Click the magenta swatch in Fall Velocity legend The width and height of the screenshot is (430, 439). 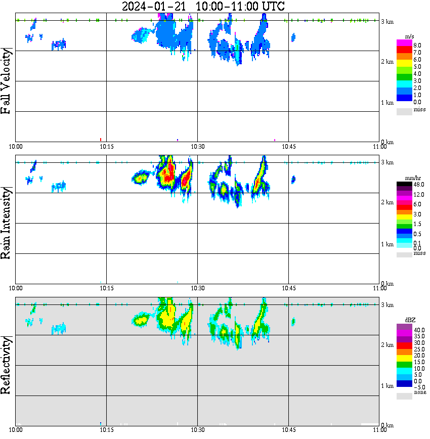404,43
